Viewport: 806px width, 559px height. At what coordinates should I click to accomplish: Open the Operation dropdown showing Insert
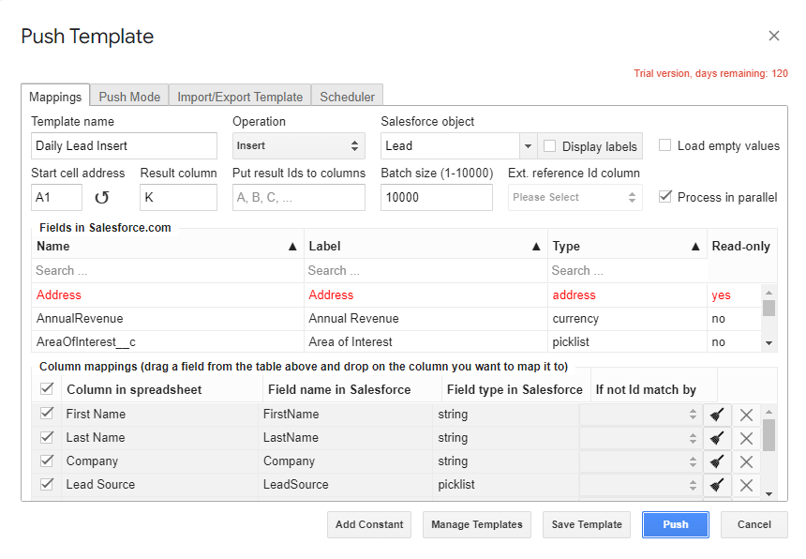pyautogui.click(x=298, y=145)
